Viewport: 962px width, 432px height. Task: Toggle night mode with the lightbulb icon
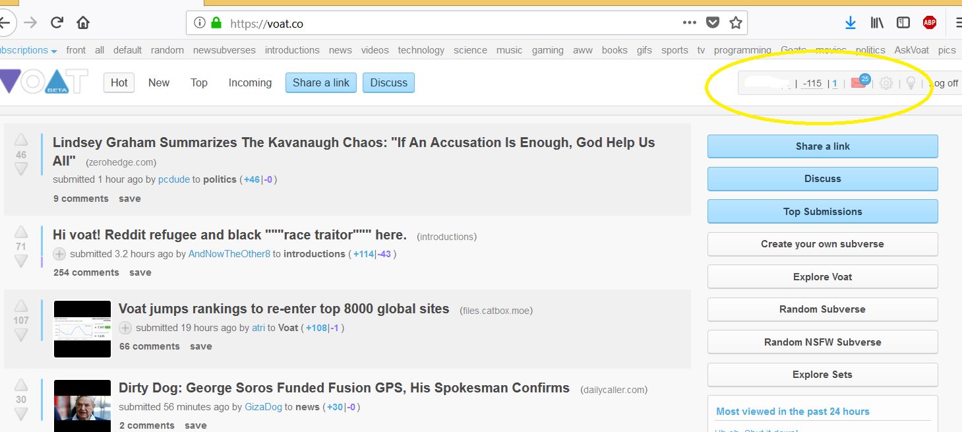(x=911, y=83)
